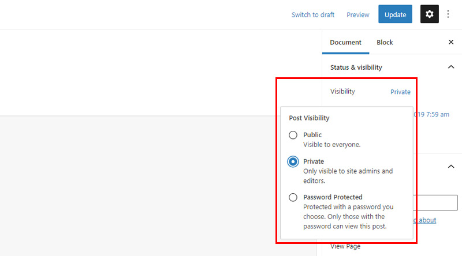Open the publish date 7:59 am link
The width and height of the screenshot is (462, 256).
431,115
